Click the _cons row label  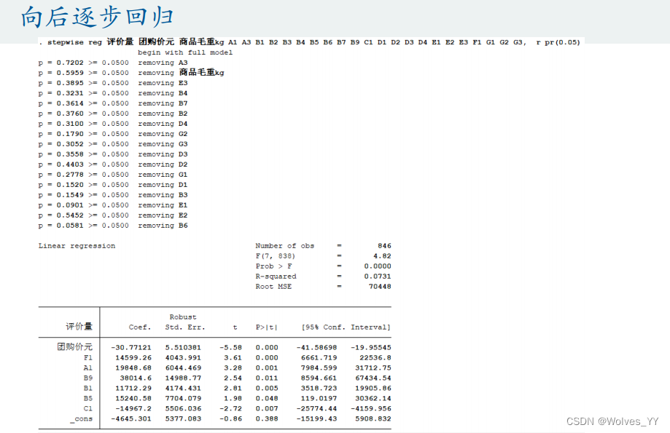pyautogui.click(x=81, y=419)
